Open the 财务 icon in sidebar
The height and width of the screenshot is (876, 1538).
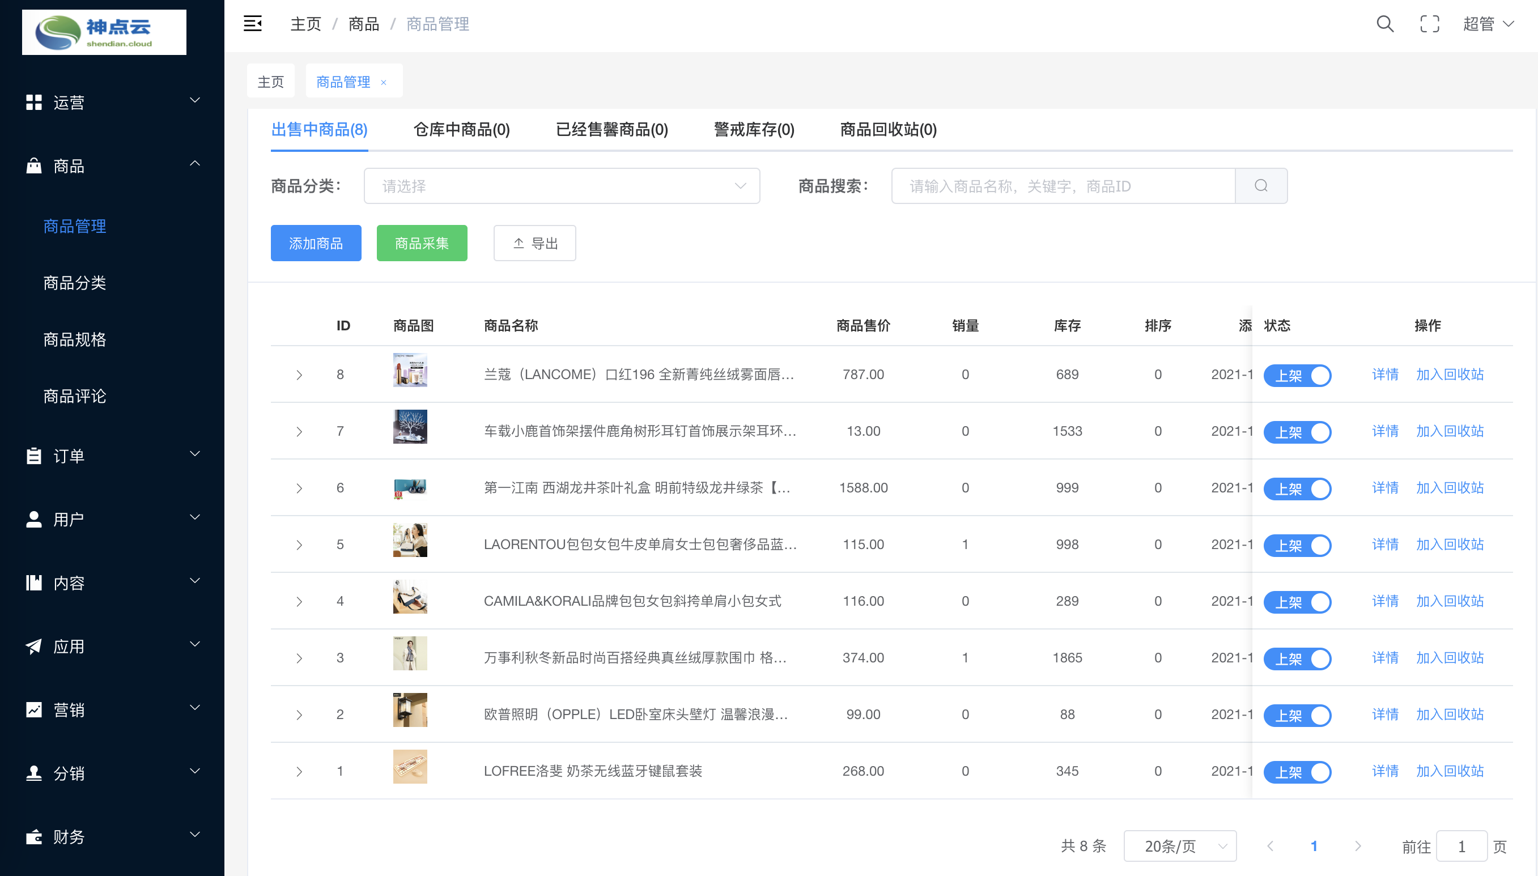(x=33, y=836)
